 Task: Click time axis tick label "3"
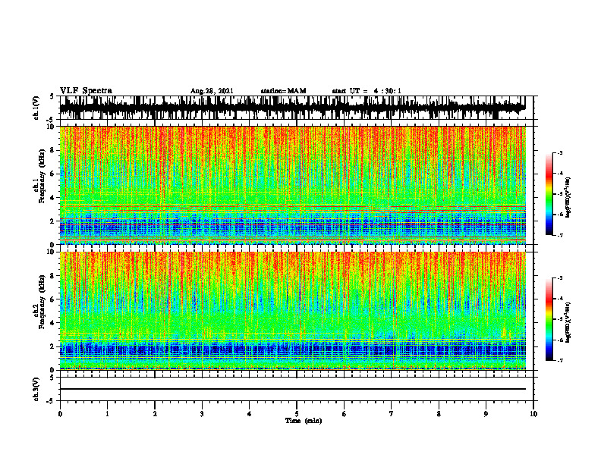[202, 414]
